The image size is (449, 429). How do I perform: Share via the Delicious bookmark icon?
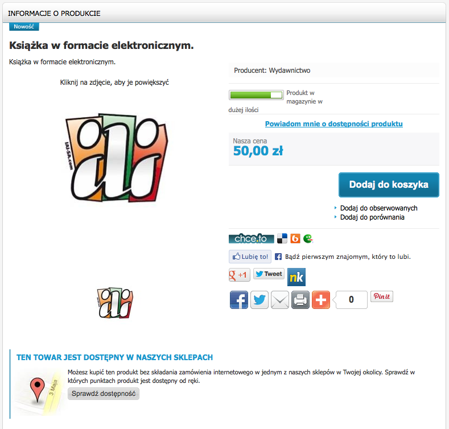[x=282, y=238]
